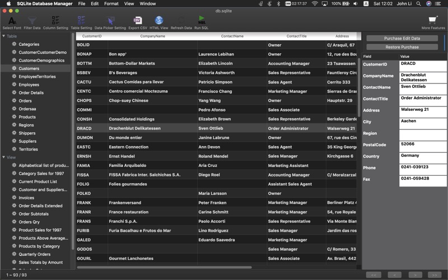Click the Restore Purchase button

click(402, 47)
